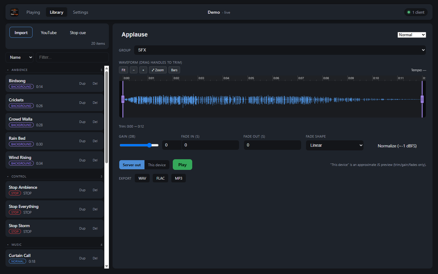Click Normalize (~-1 dBFS)
The image size is (438, 274).
click(397, 146)
